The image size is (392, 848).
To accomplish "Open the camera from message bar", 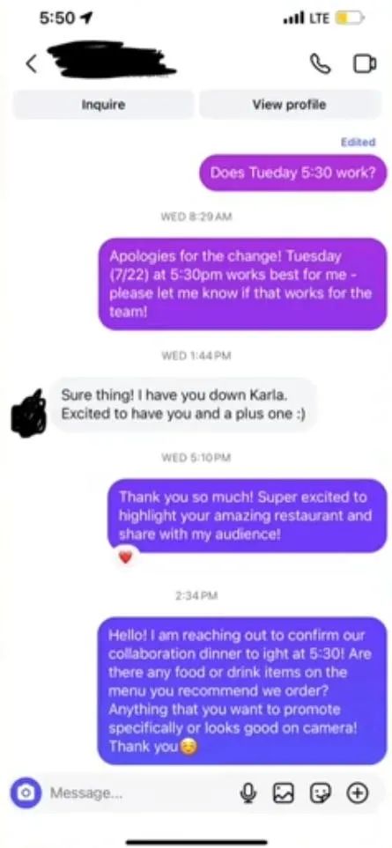I will pyautogui.click(x=25, y=793).
